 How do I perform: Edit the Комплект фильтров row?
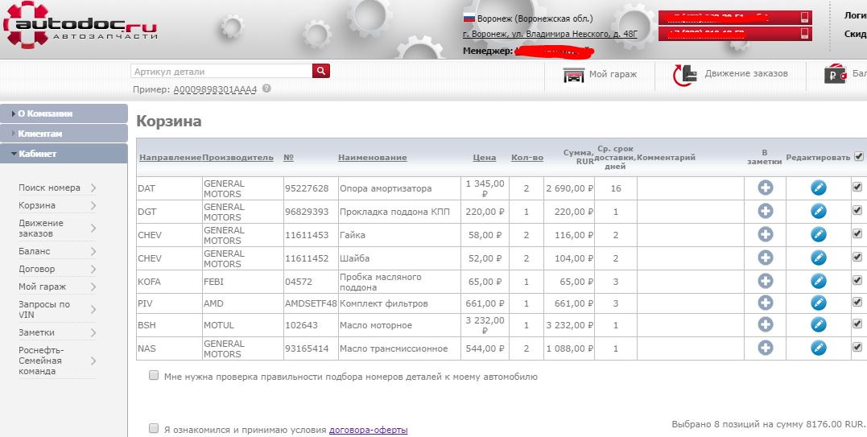pos(819,303)
